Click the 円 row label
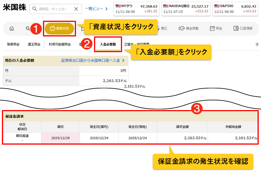Screen dimensions: 261x173 coord(7,71)
